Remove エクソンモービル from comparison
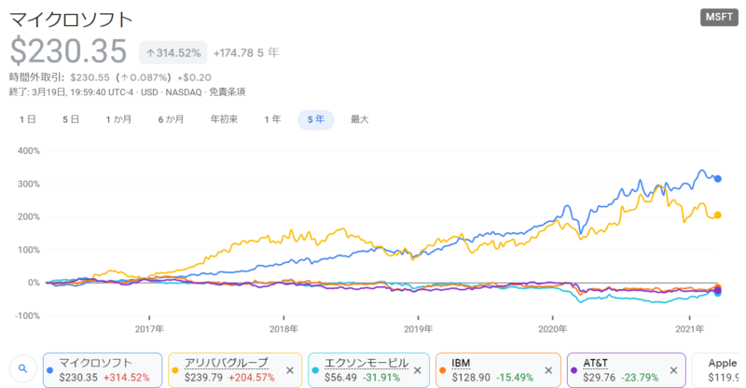 coord(417,370)
